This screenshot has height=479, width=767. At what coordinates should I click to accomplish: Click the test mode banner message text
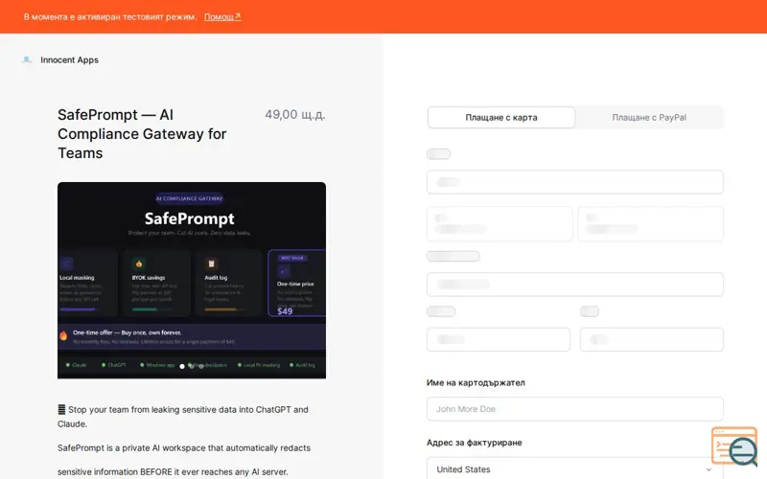coord(110,16)
